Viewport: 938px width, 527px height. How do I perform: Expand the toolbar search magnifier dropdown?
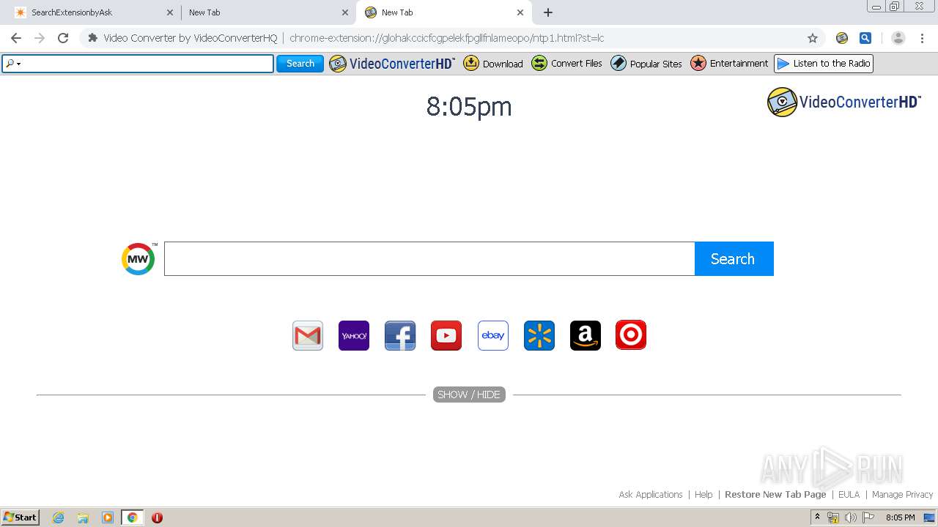pos(12,64)
